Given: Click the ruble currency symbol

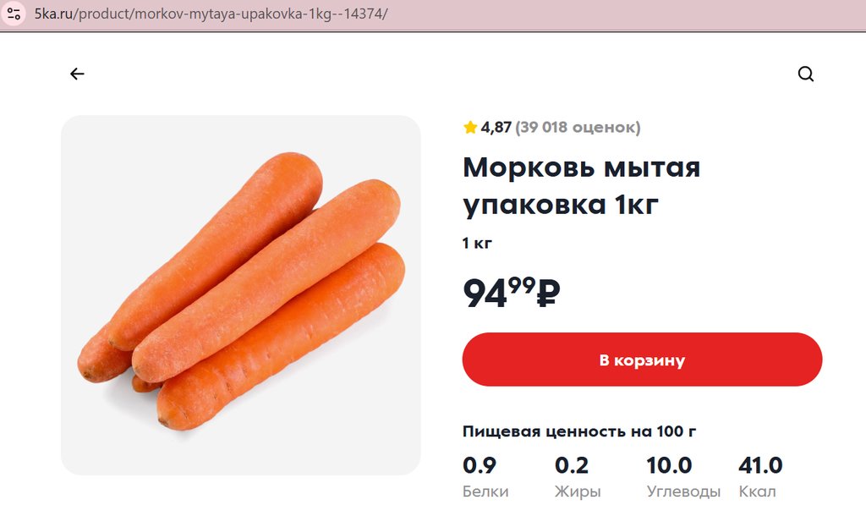Looking at the screenshot, I should click(x=549, y=294).
